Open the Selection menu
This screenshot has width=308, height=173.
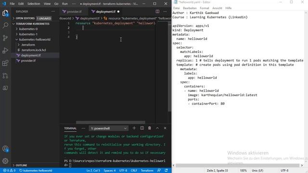point(34,4)
